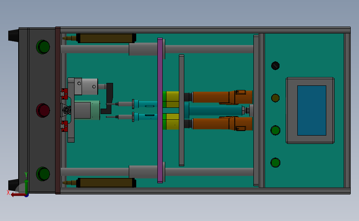This screenshot has width=359, height=221.
Task: Pick the black rotary knob on the right panel
Action: [275, 66]
